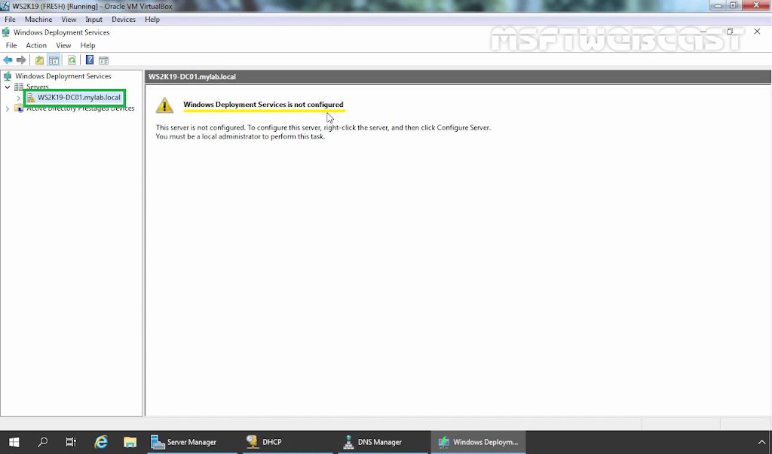Toggle the Show/Hide Action Pane icon

pyautogui.click(x=103, y=60)
